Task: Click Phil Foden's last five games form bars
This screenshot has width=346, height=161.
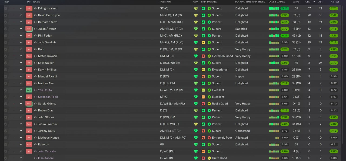Action: (x=274, y=36)
